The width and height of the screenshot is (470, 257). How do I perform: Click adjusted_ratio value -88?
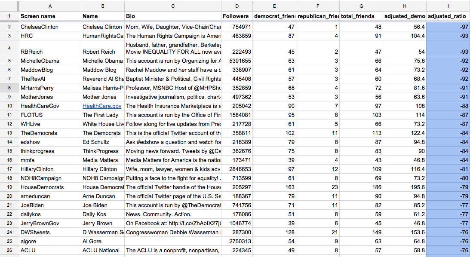pos(448,106)
